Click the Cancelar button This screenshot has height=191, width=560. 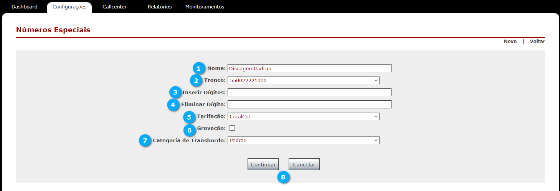[304, 164]
